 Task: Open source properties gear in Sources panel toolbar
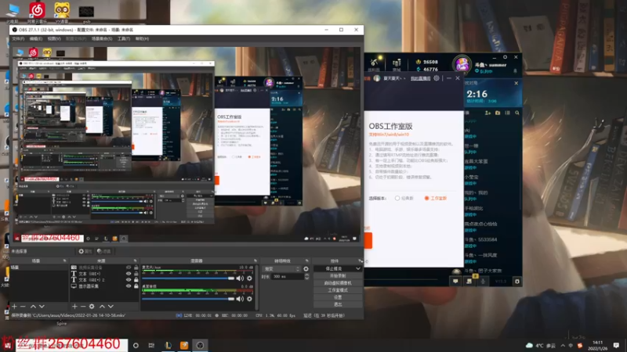click(x=92, y=307)
